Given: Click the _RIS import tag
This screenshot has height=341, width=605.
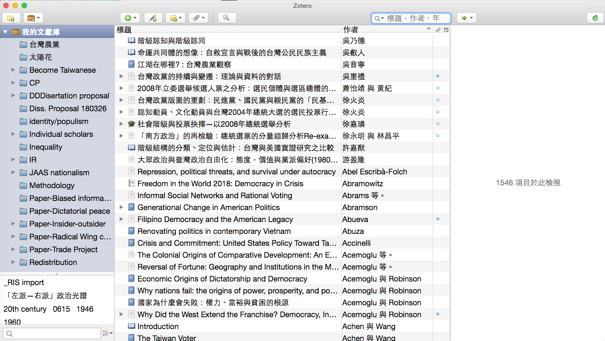Looking at the screenshot, I should (x=24, y=282).
